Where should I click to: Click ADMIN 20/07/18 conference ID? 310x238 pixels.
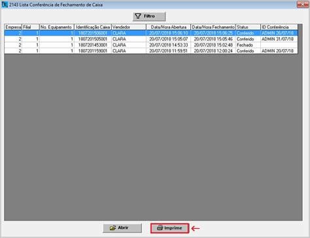point(279,51)
